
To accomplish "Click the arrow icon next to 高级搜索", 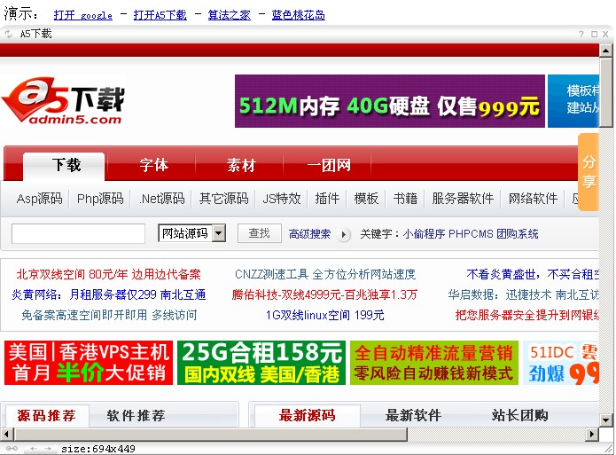I will [x=343, y=235].
